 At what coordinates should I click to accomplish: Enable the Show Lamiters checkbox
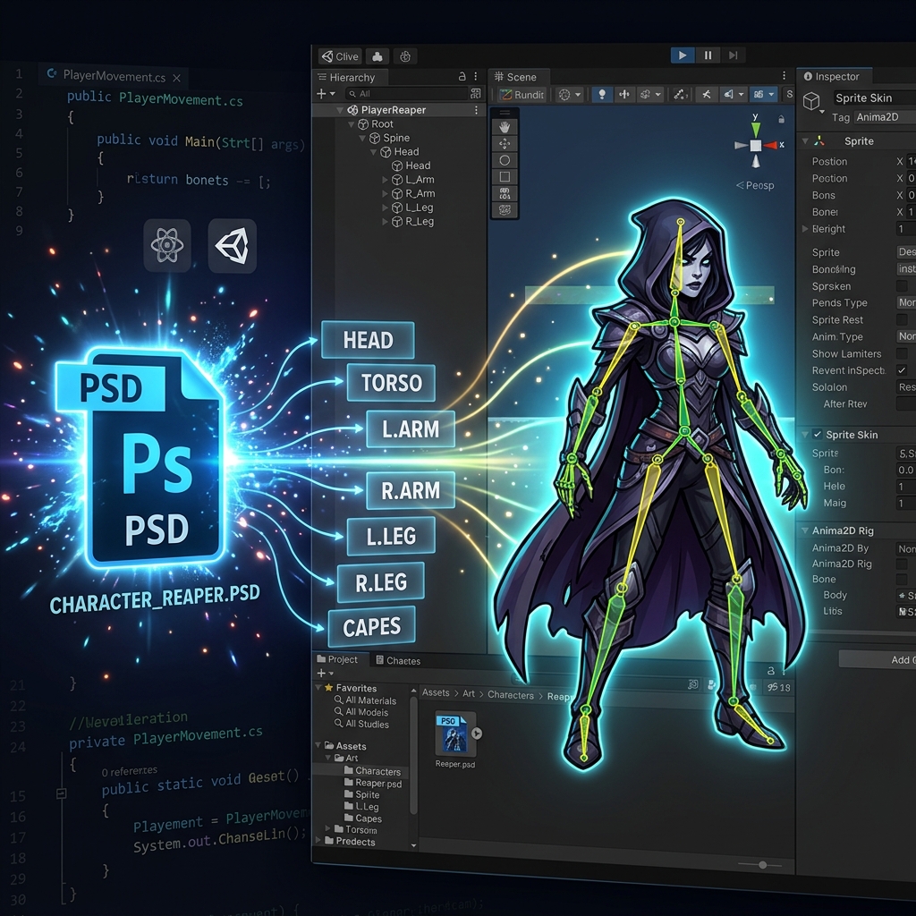point(902,353)
